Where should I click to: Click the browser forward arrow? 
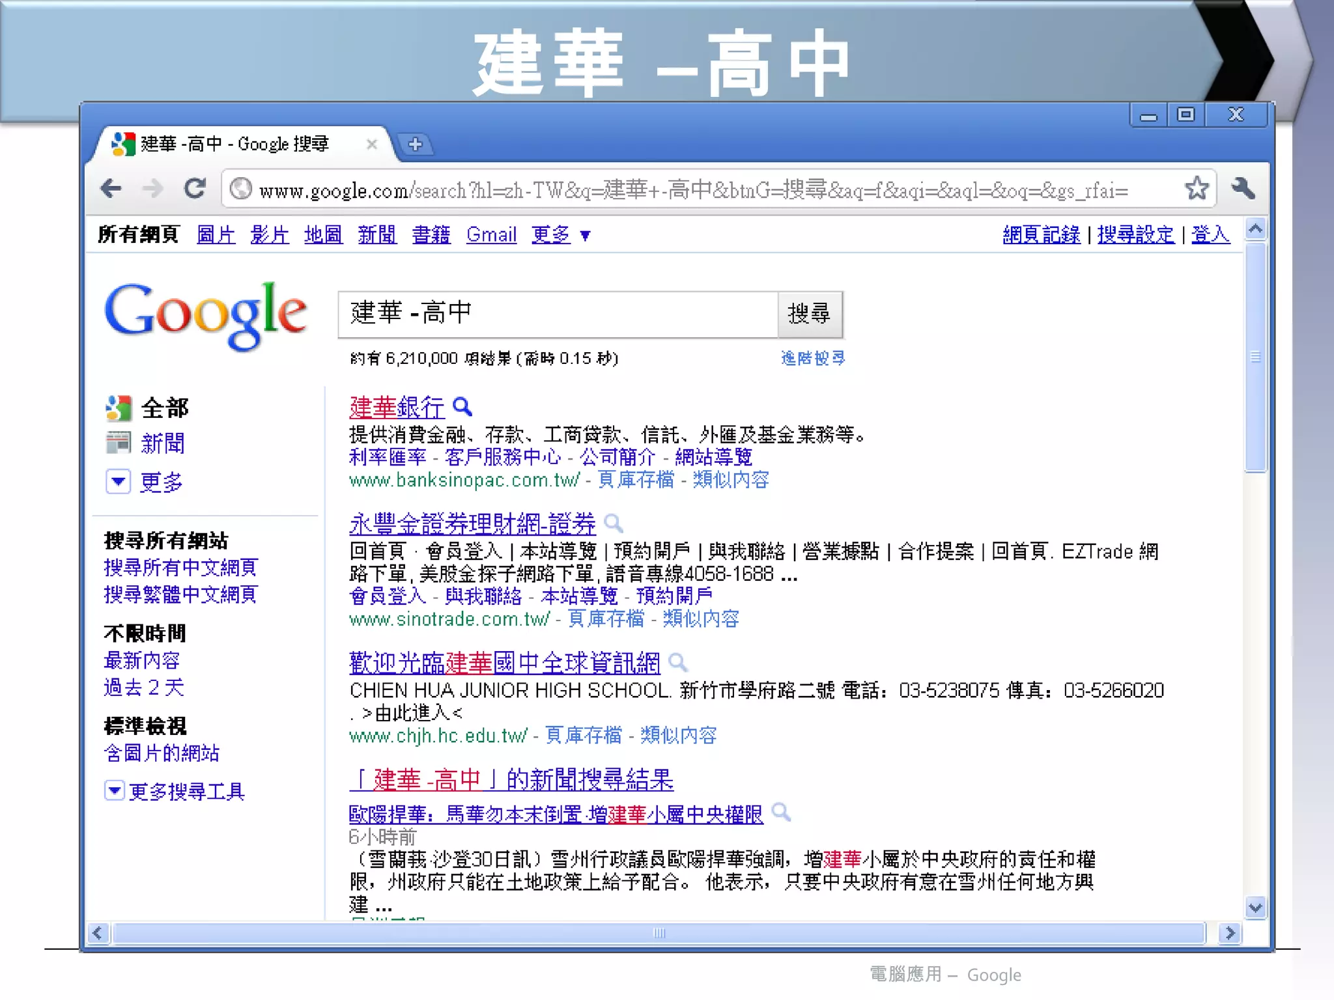point(153,189)
